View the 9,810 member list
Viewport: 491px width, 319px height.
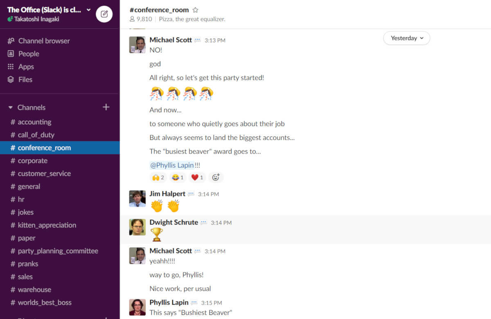tap(140, 19)
